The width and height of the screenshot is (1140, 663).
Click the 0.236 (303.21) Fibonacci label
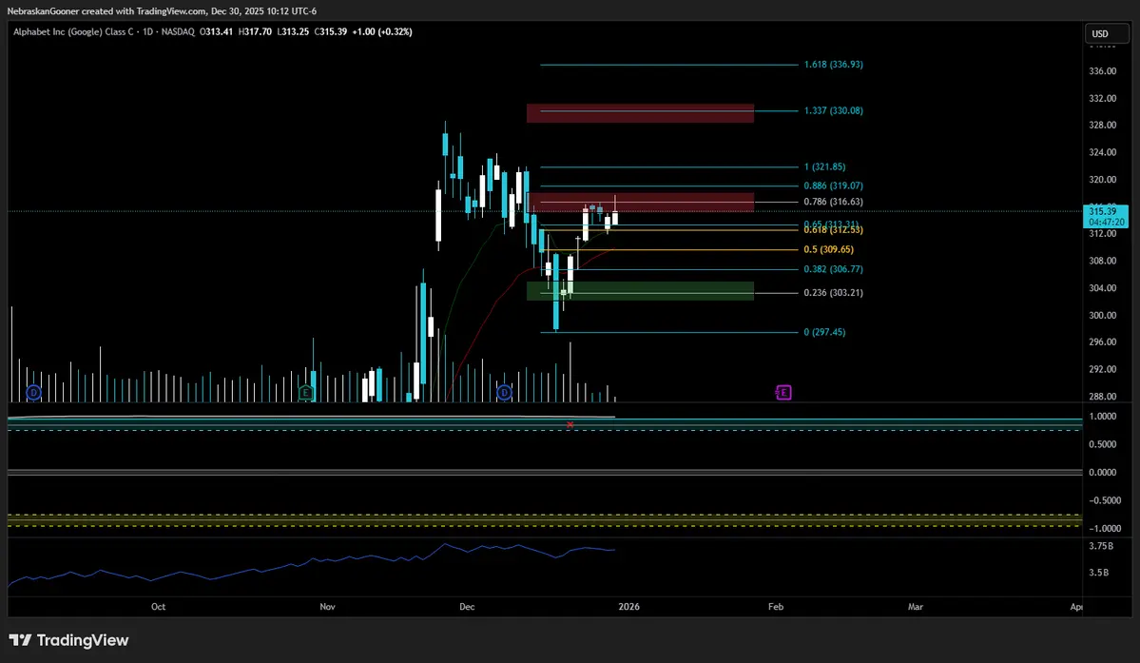(x=833, y=293)
